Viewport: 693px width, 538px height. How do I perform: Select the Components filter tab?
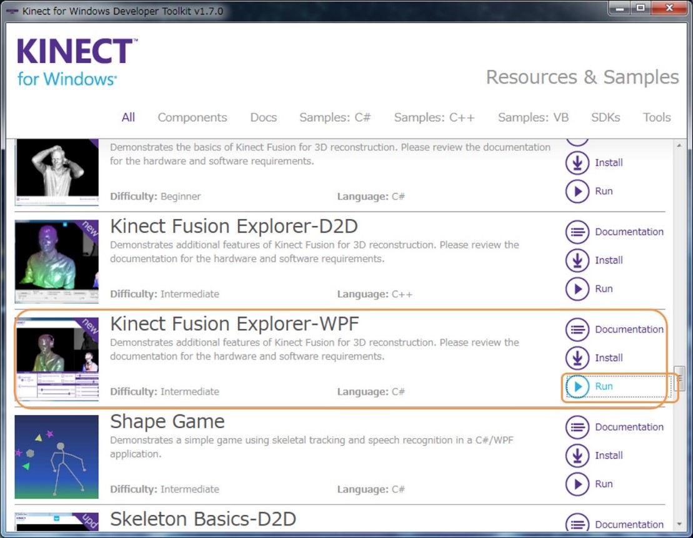click(x=192, y=117)
